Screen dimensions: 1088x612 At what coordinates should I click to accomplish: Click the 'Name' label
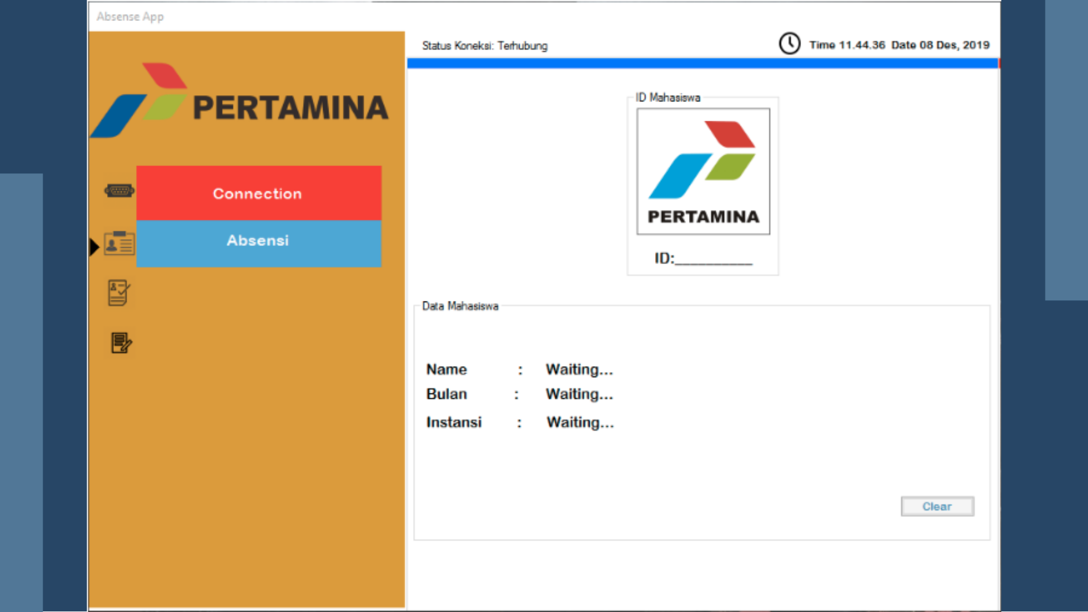(447, 369)
